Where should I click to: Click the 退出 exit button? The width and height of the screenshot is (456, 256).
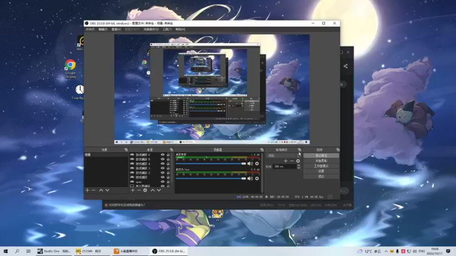coord(321,176)
